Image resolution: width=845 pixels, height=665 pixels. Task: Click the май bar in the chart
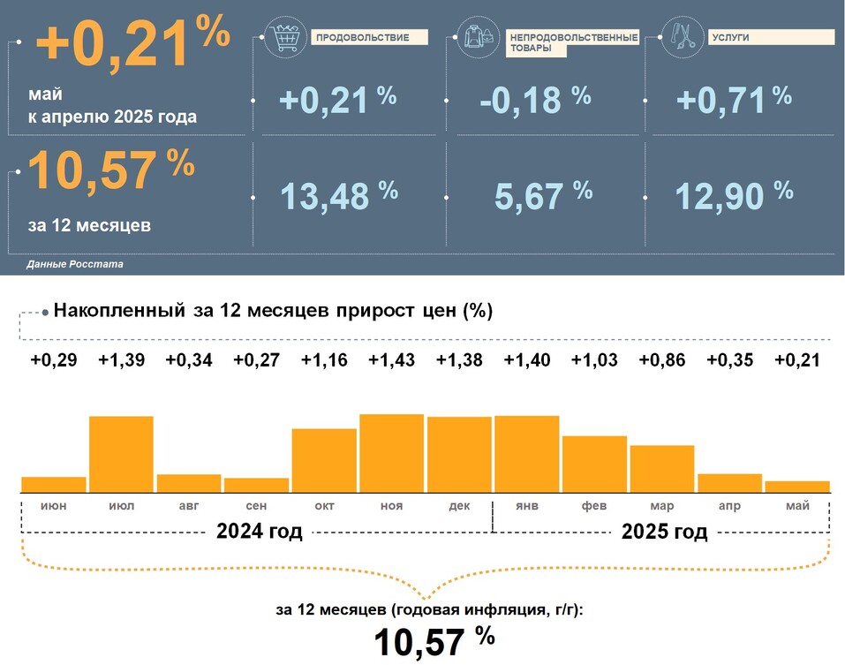796,486
